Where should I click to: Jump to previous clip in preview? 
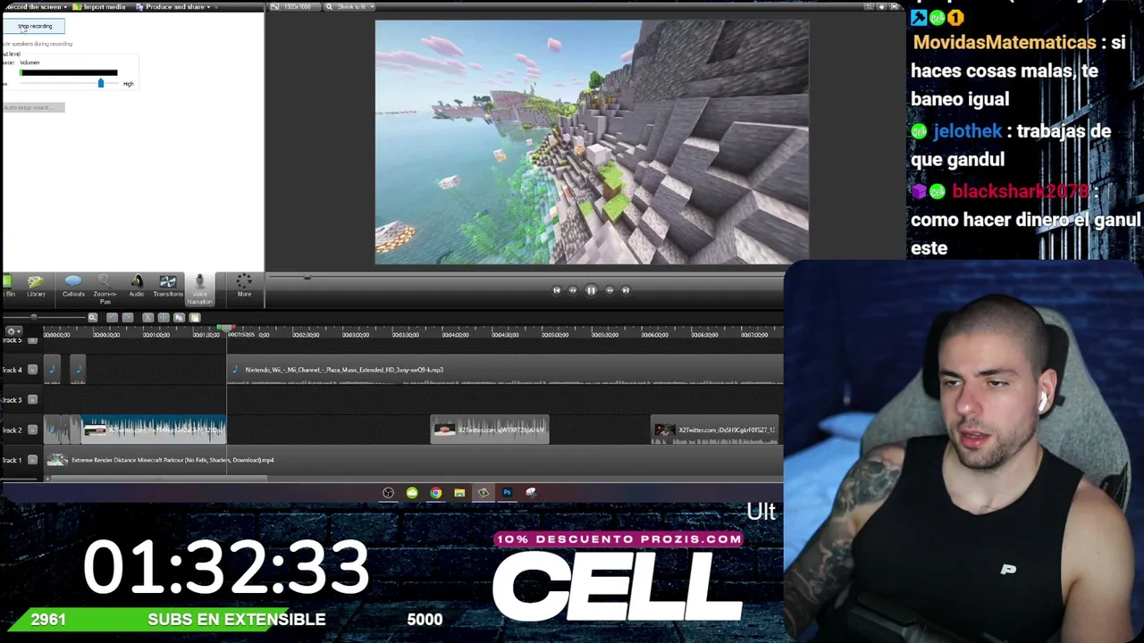click(556, 290)
